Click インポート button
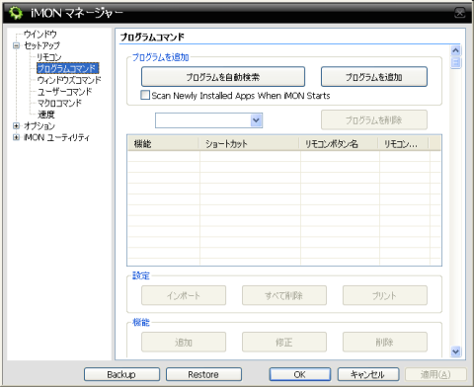The width and height of the screenshot is (474, 387). (x=184, y=295)
